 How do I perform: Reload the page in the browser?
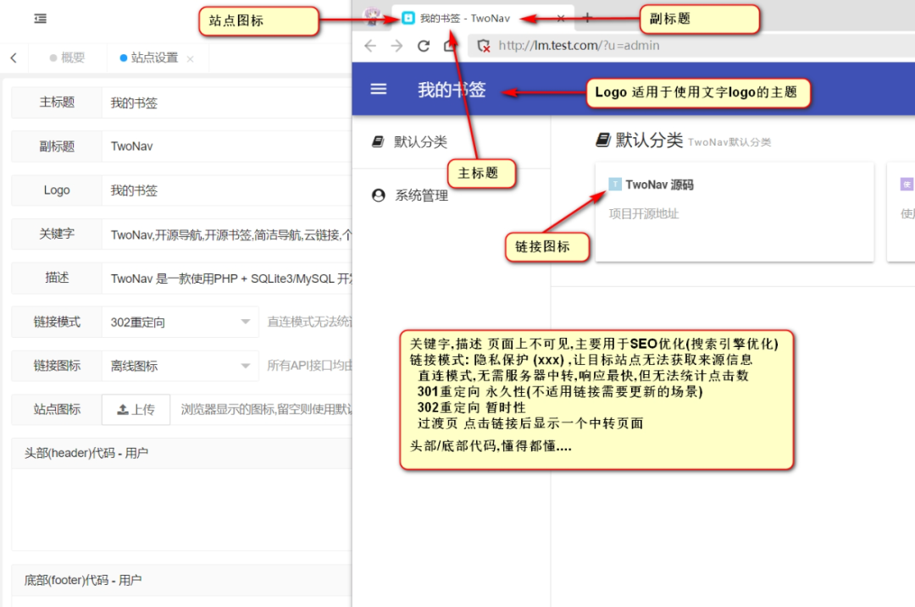tap(424, 46)
